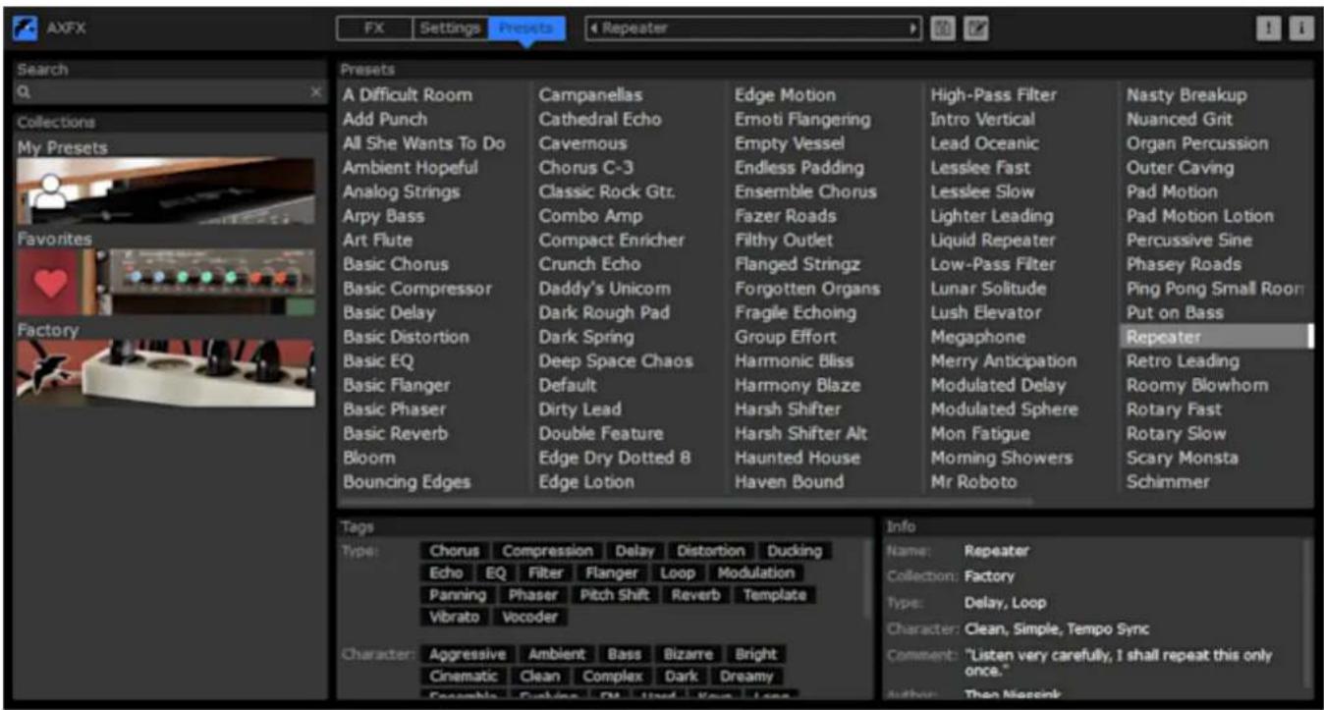Select the 'Mr Roboto' preset

(974, 482)
